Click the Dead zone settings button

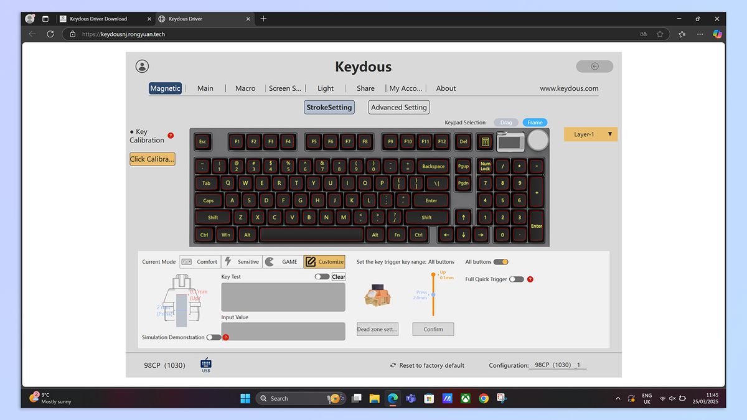click(x=377, y=329)
